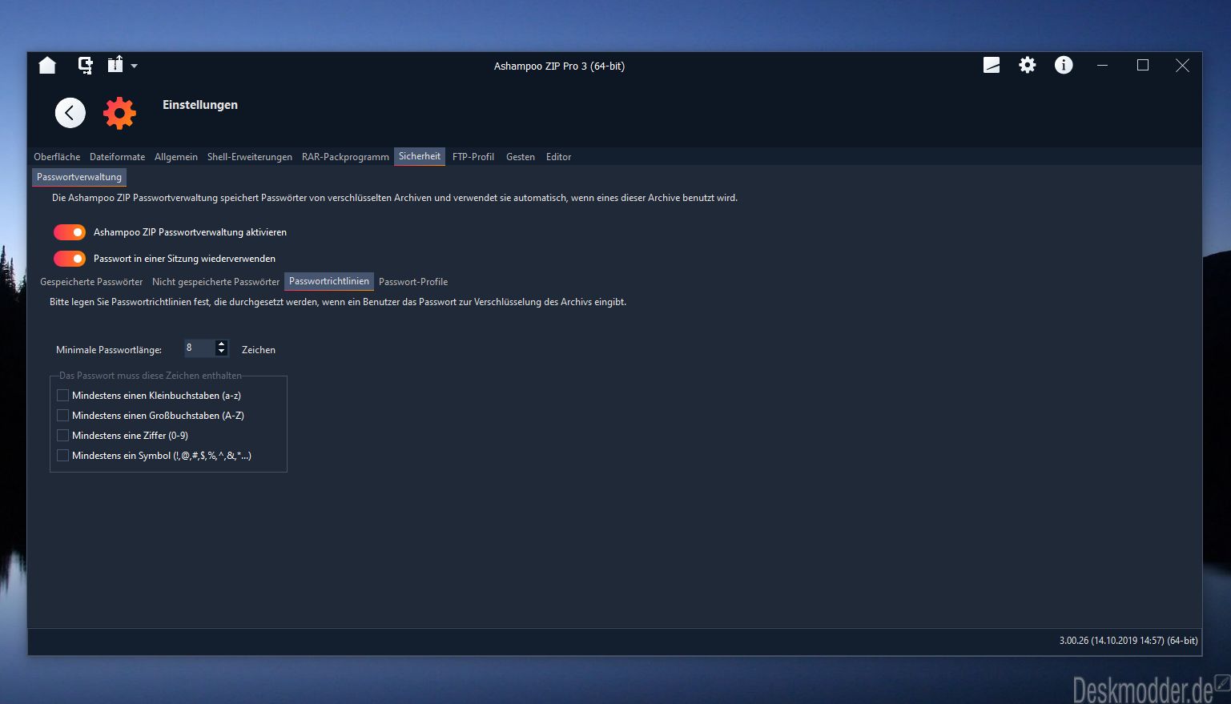Switch to the Oberfläche tab
1231x704 pixels.
point(57,157)
